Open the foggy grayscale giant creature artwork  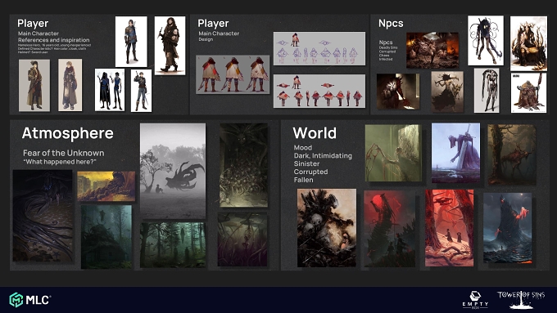point(173,171)
